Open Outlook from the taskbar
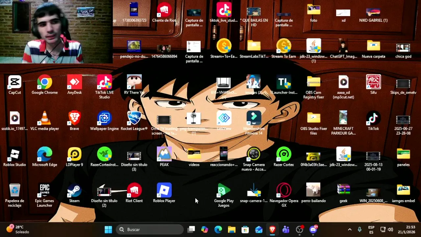Image resolution: width=421 pixels, height=237 pixels. (x=259, y=229)
